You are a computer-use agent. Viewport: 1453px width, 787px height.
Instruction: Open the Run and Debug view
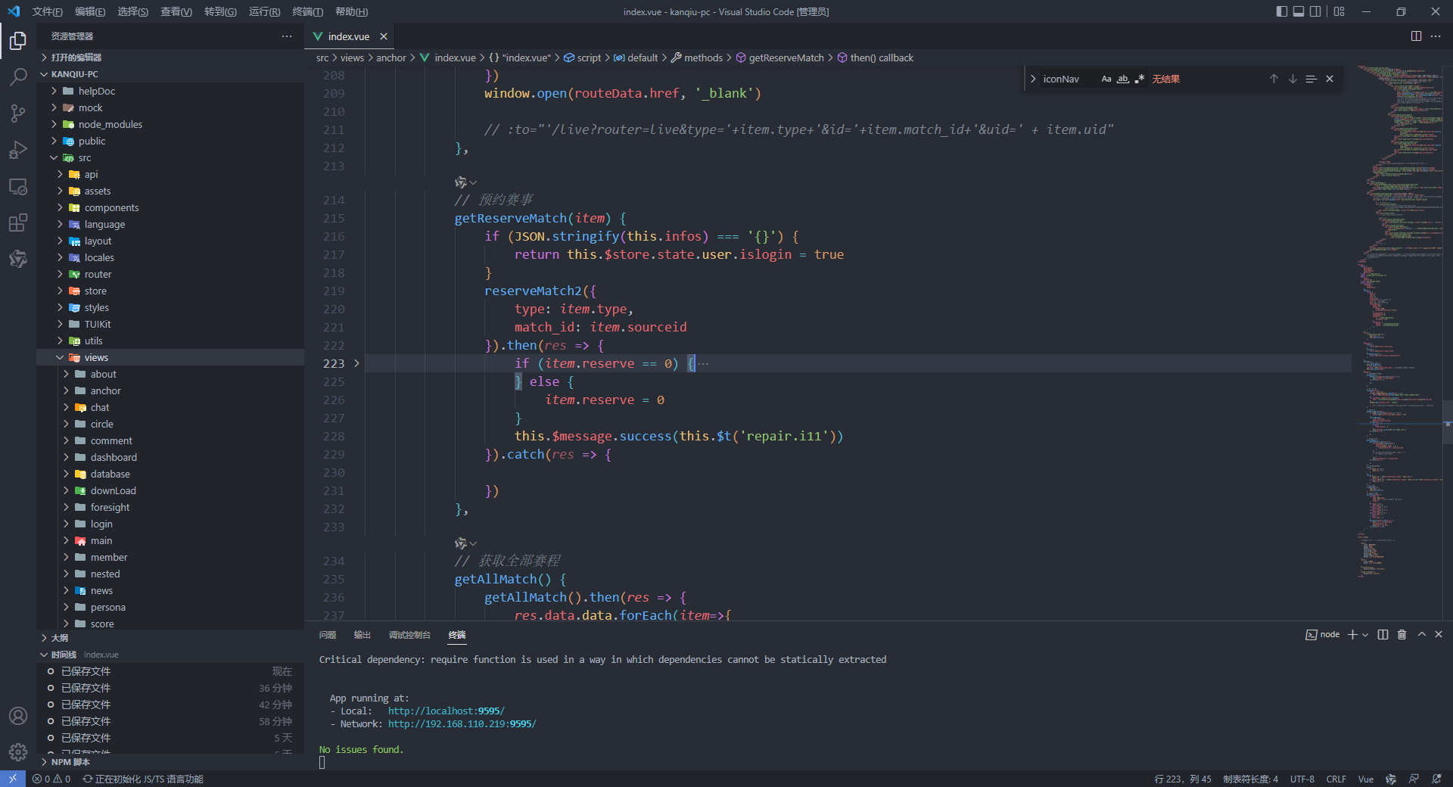point(18,150)
